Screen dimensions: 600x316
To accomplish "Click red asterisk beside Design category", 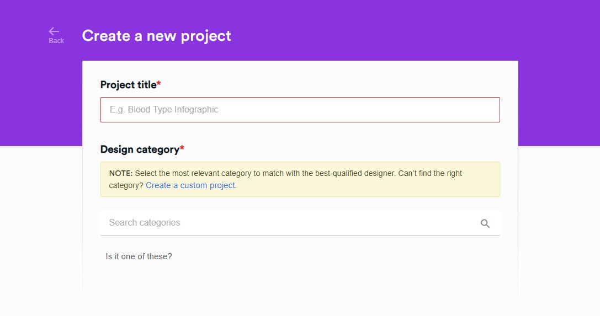I will [x=182, y=148].
